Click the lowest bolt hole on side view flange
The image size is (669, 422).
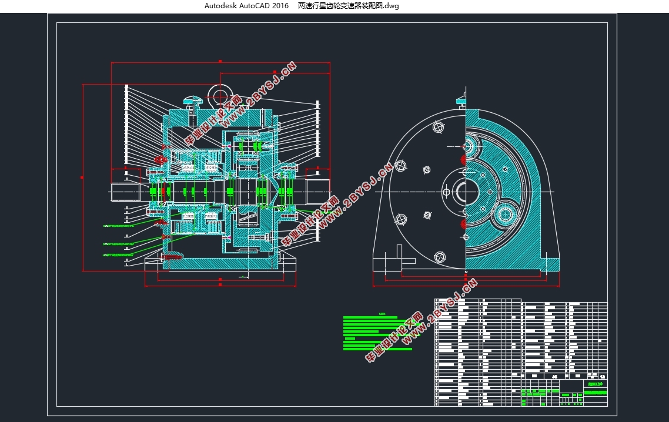pos(440,257)
